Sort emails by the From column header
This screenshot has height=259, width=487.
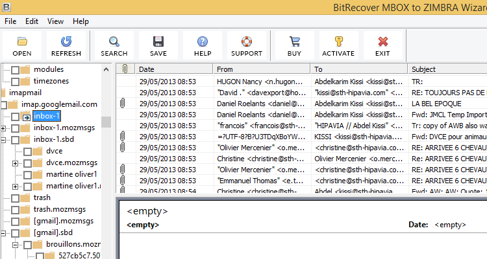[262, 69]
